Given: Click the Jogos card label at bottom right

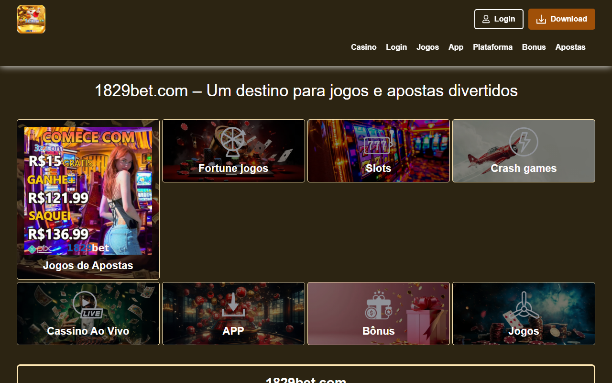Looking at the screenshot, I should [x=524, y=331].
